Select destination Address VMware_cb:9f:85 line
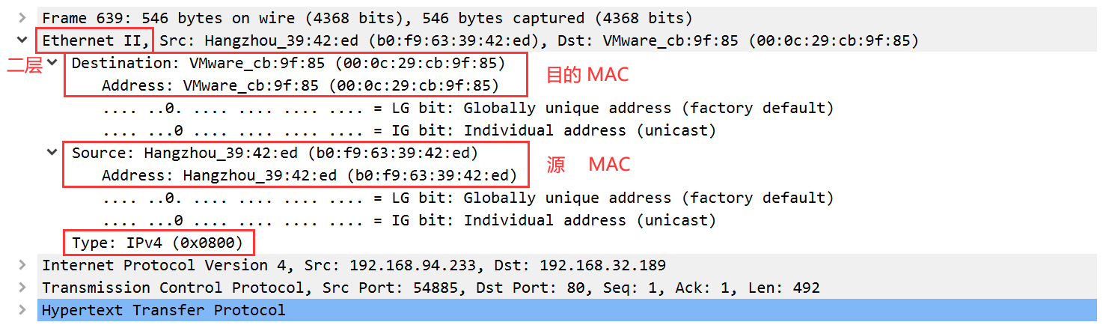 click(299, 85)
